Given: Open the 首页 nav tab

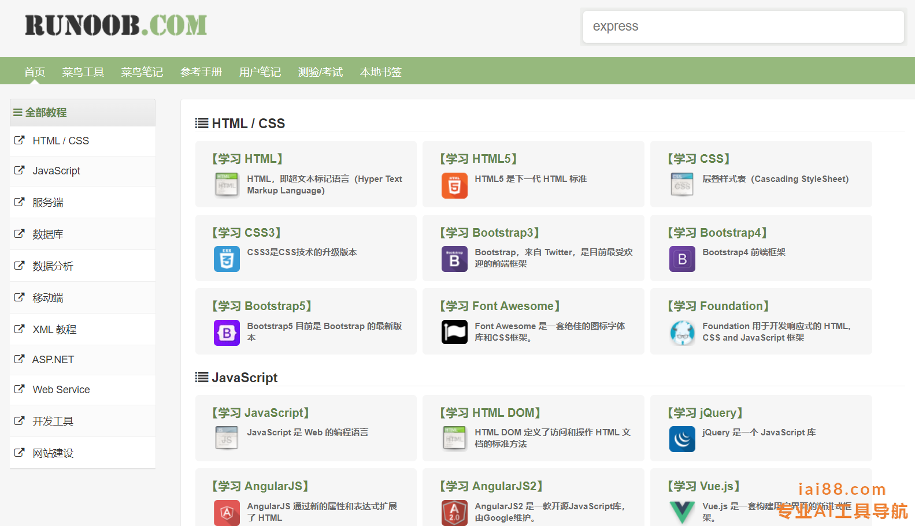Looking at the screenshot, I should point(35,72).
